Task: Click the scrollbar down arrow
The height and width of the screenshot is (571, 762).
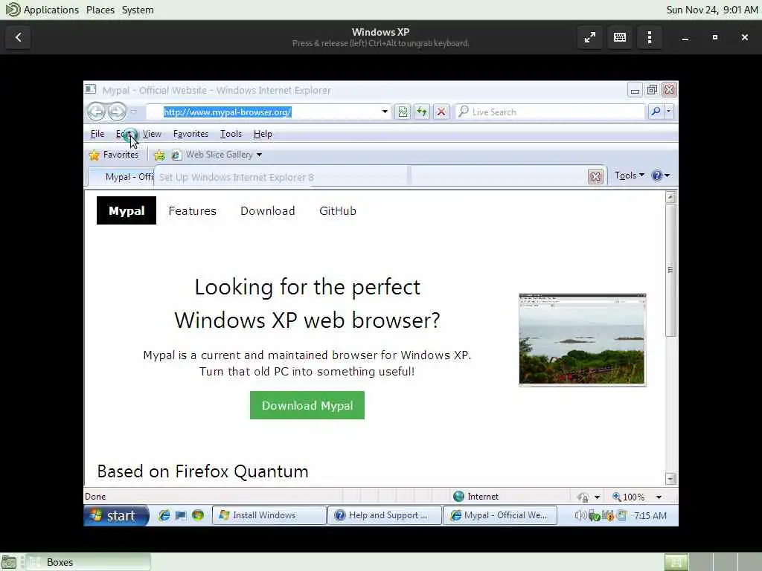Action: click(x=670, y=479)
